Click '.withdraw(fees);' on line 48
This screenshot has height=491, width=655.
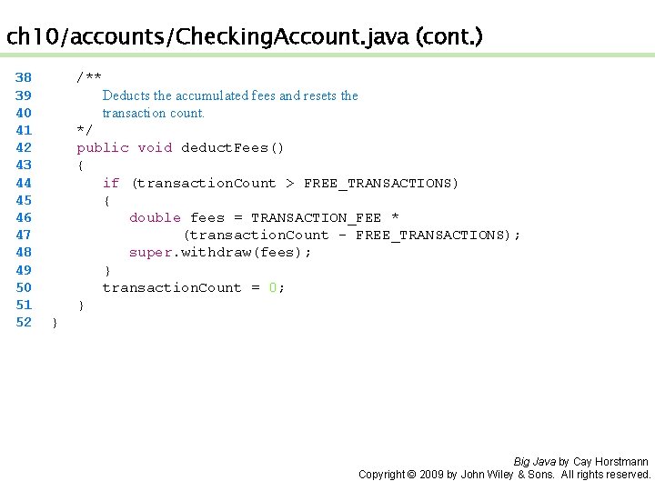tap(241, 253)
